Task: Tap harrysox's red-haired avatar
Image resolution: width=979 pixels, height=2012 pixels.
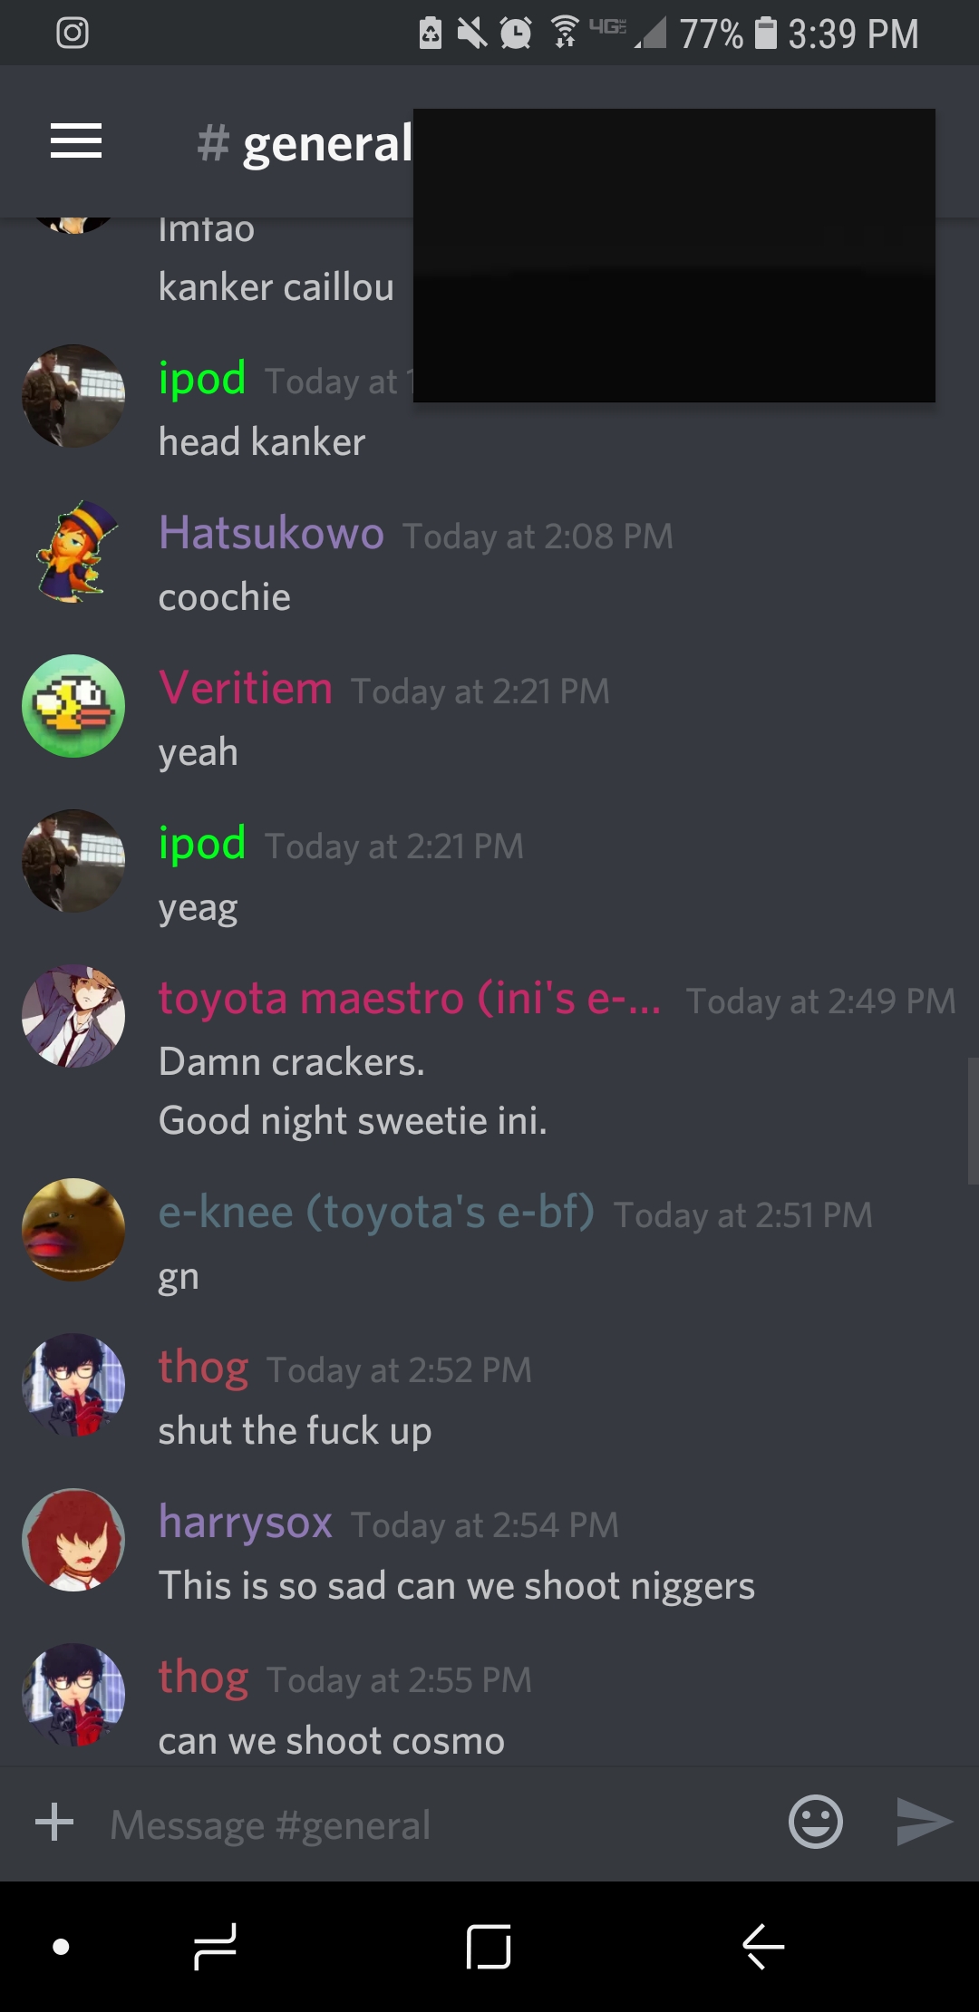Action: tap(73, 1540)
